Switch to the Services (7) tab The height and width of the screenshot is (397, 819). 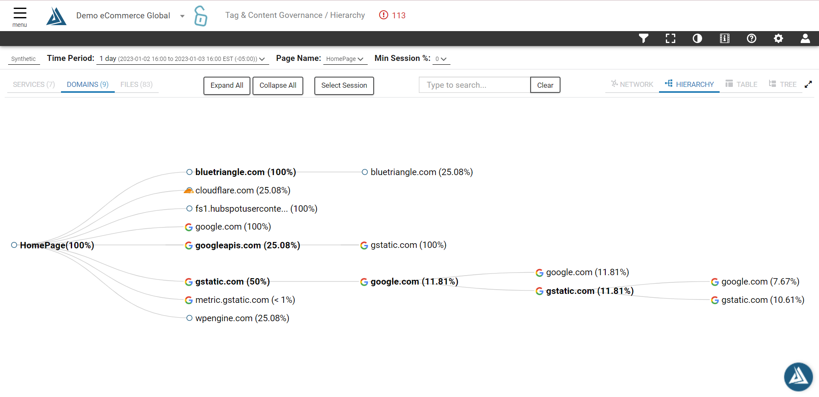pos(34,84)
